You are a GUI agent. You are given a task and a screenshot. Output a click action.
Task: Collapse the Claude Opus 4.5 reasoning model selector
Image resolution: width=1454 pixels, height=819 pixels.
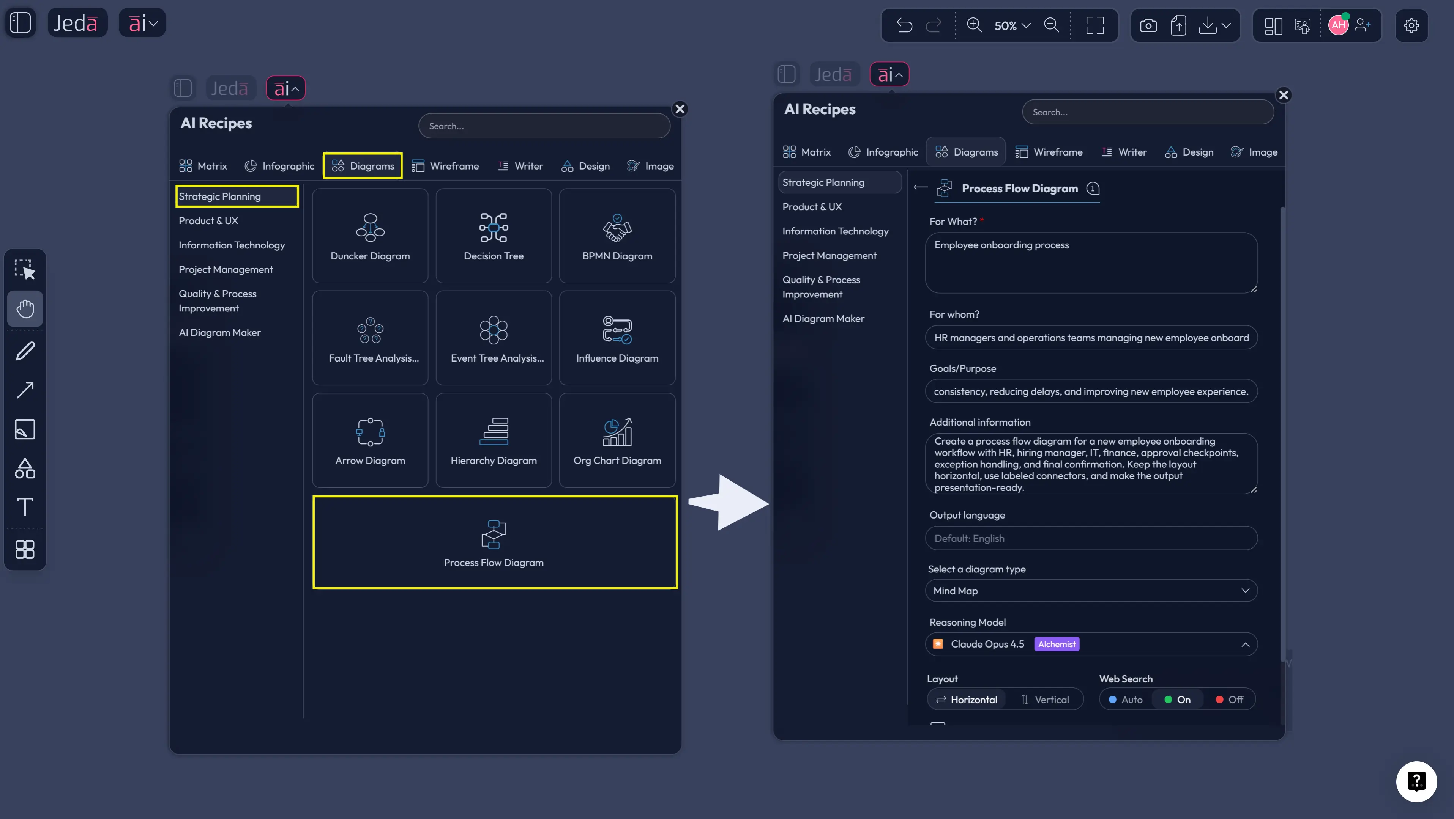click(1245, 644)
